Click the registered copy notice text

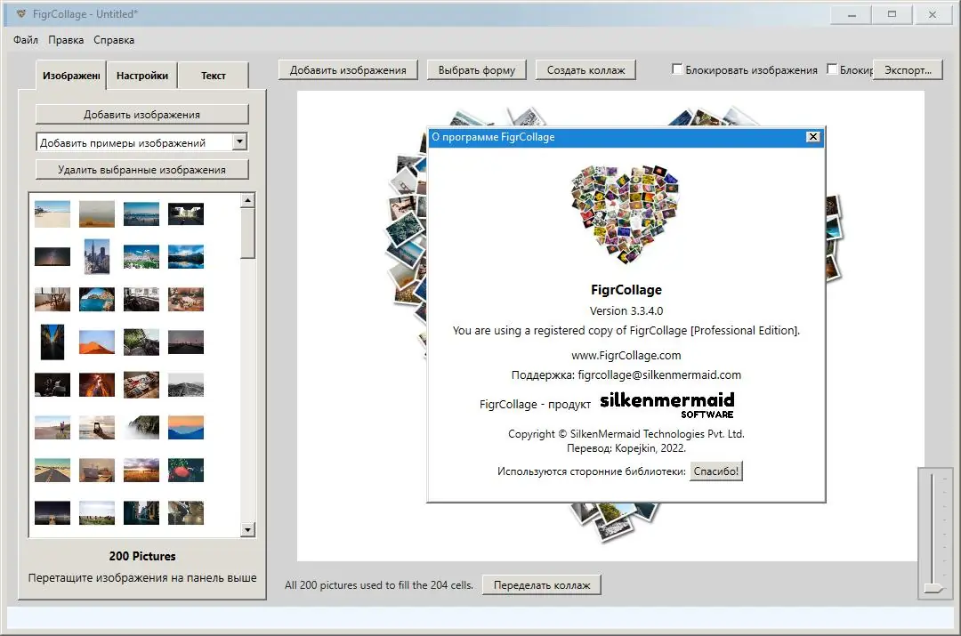point(626,330)
